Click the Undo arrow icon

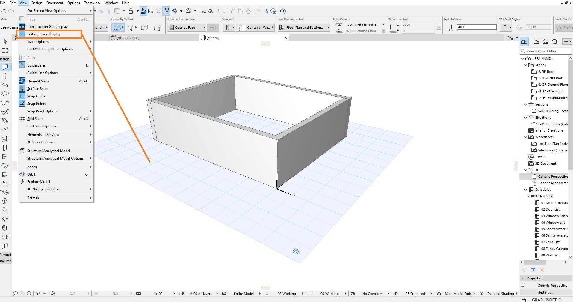4,11
